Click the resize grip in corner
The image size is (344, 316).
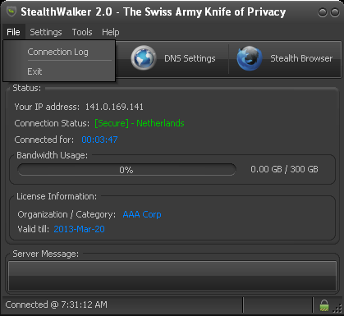337,309
